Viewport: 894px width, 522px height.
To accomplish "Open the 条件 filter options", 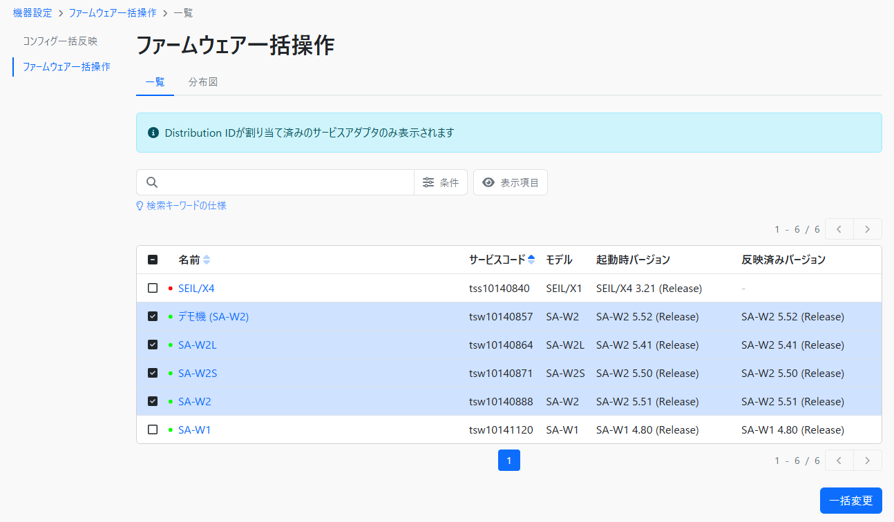I will [441, 182].
